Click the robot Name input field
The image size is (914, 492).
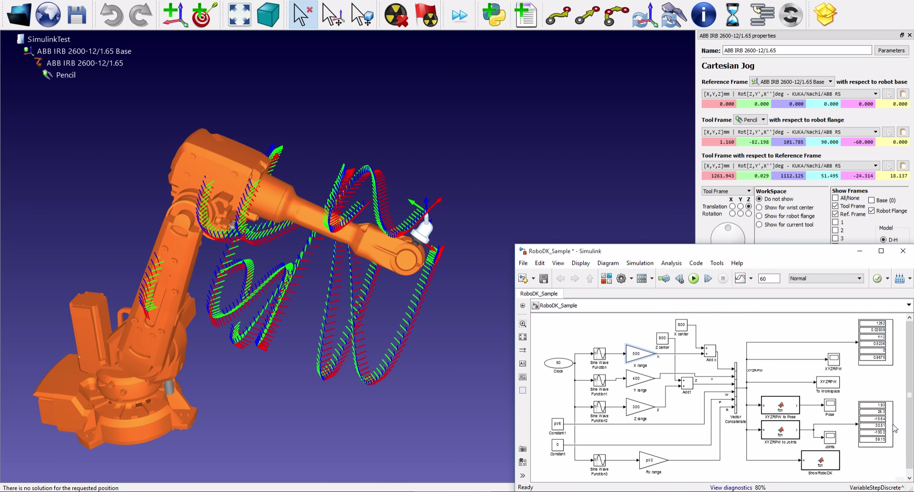[x=797, y=50]
